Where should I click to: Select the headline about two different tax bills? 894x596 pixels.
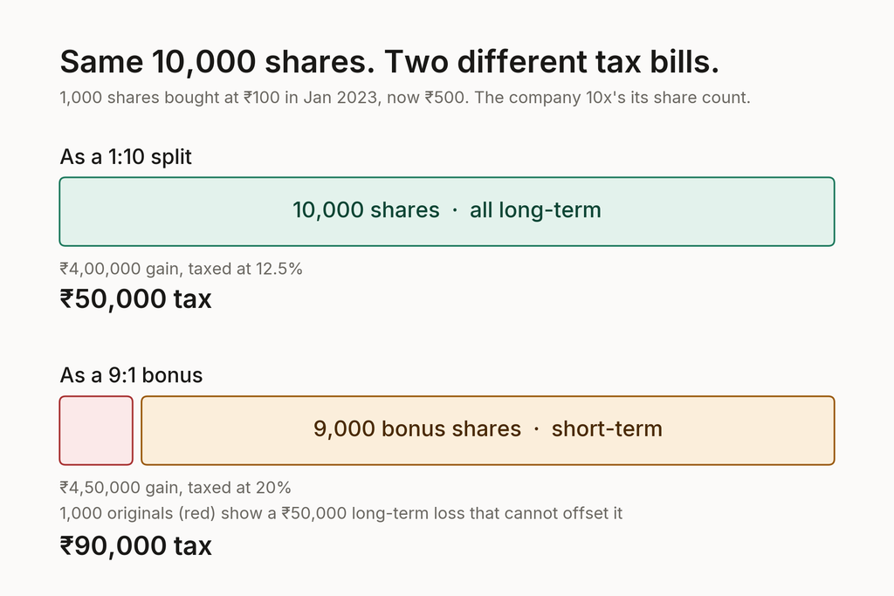pos(389,62)
